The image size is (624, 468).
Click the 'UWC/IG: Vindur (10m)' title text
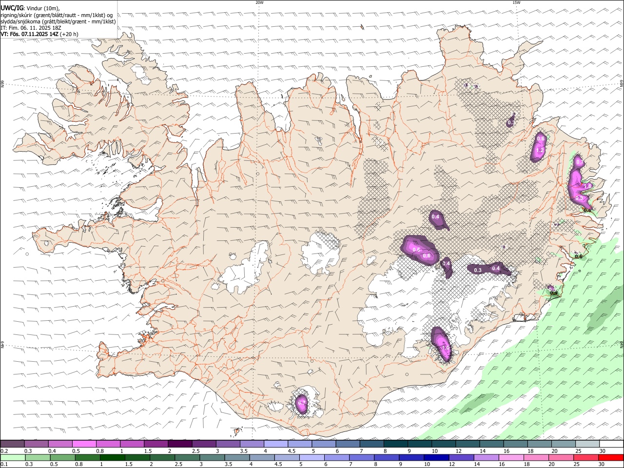[30, 8]
